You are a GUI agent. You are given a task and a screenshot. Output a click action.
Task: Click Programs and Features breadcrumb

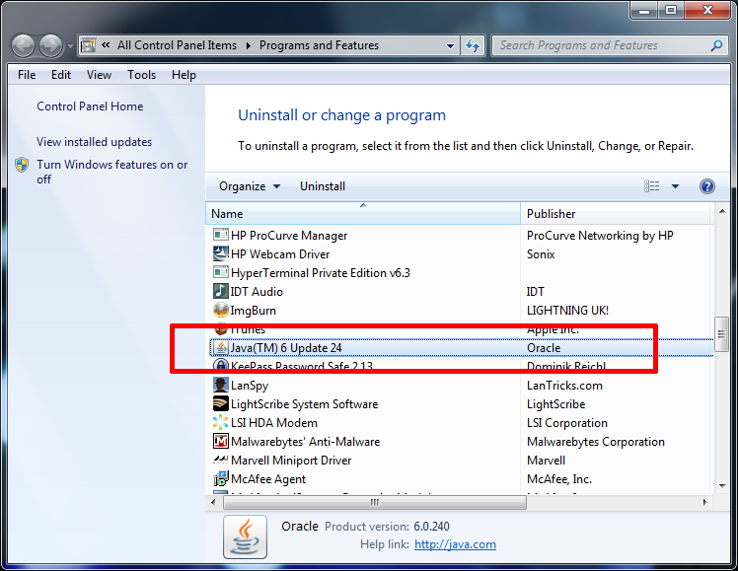click(319, 45)
